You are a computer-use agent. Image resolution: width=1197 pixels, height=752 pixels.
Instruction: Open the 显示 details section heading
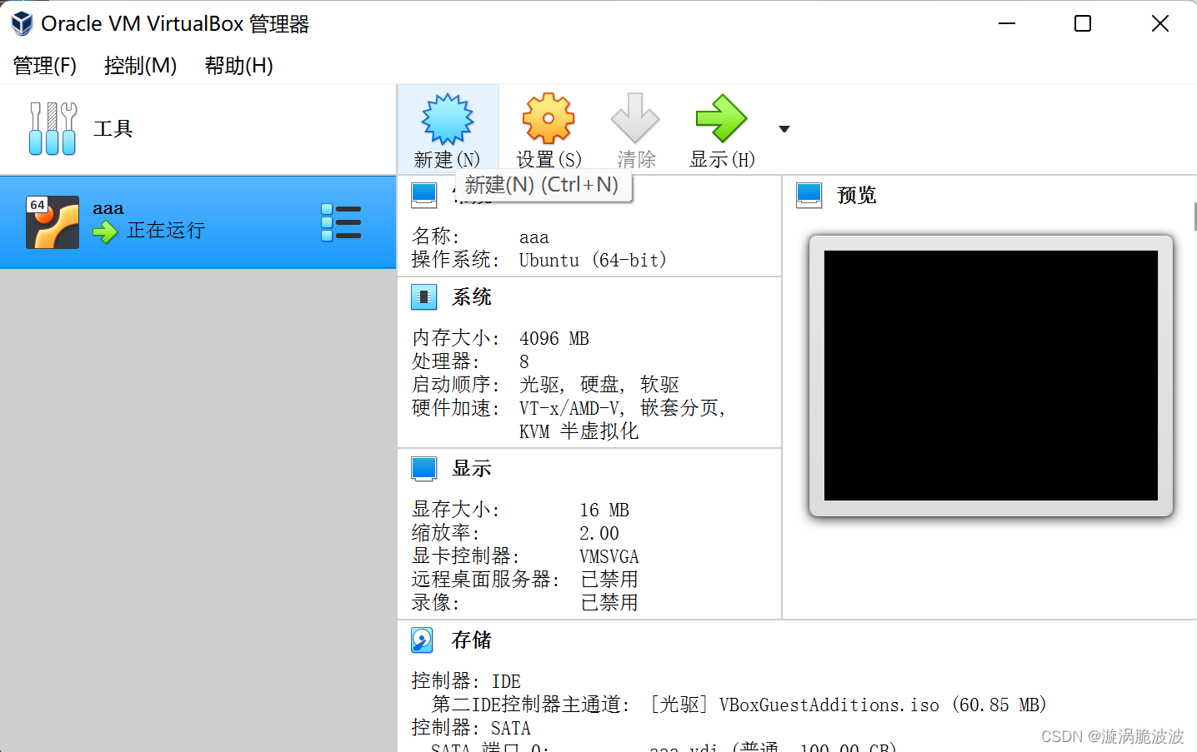[x=472, y=469]
